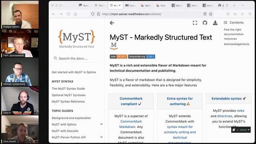The image size is (256, 144).
Task: Close the active MyST tab
Action: pyautogui.click(x=120, y=5)
